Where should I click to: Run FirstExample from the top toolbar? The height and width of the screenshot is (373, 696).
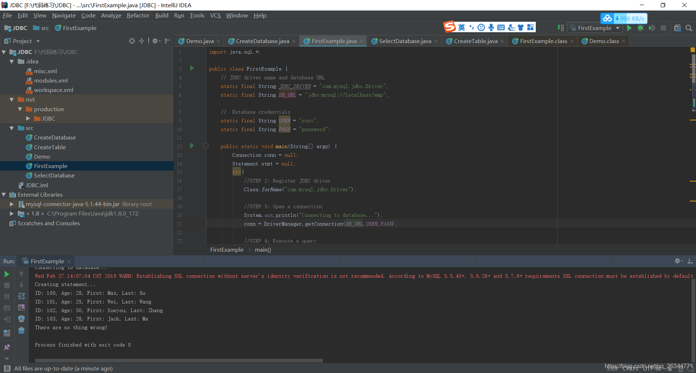coord(629,28)
